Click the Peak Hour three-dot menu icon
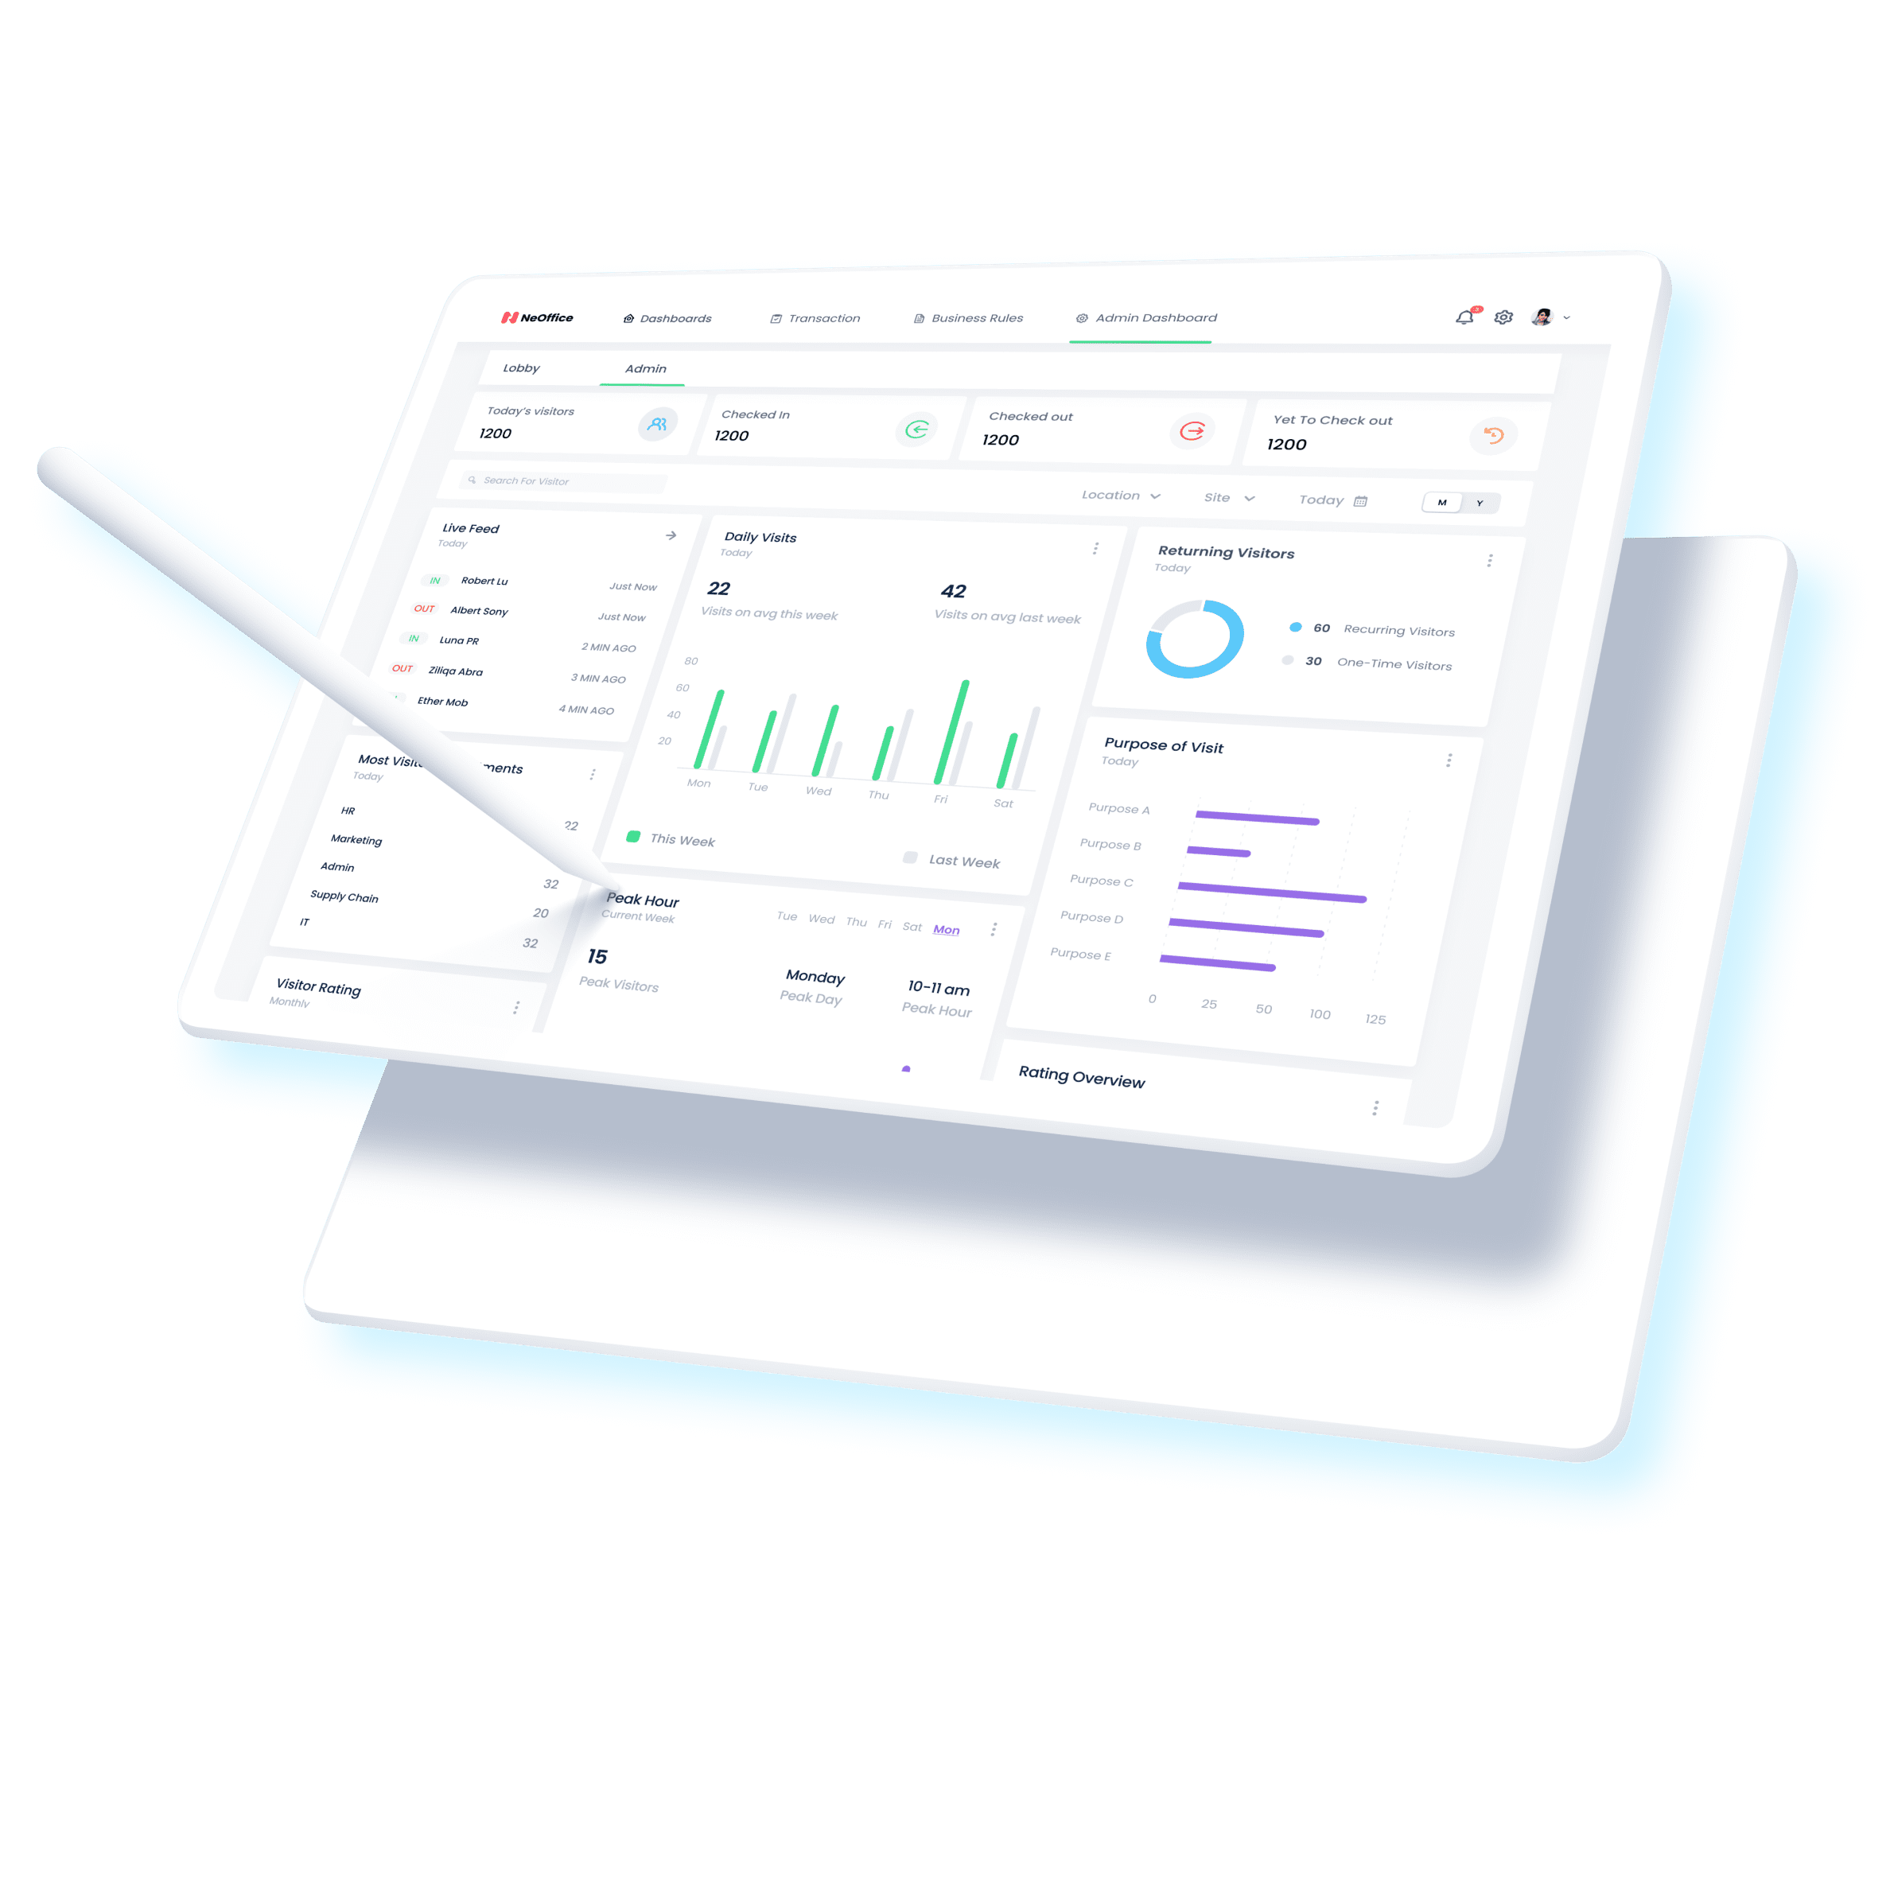The width and height of the screenshot is (1890, 1890). click(997, 917)
